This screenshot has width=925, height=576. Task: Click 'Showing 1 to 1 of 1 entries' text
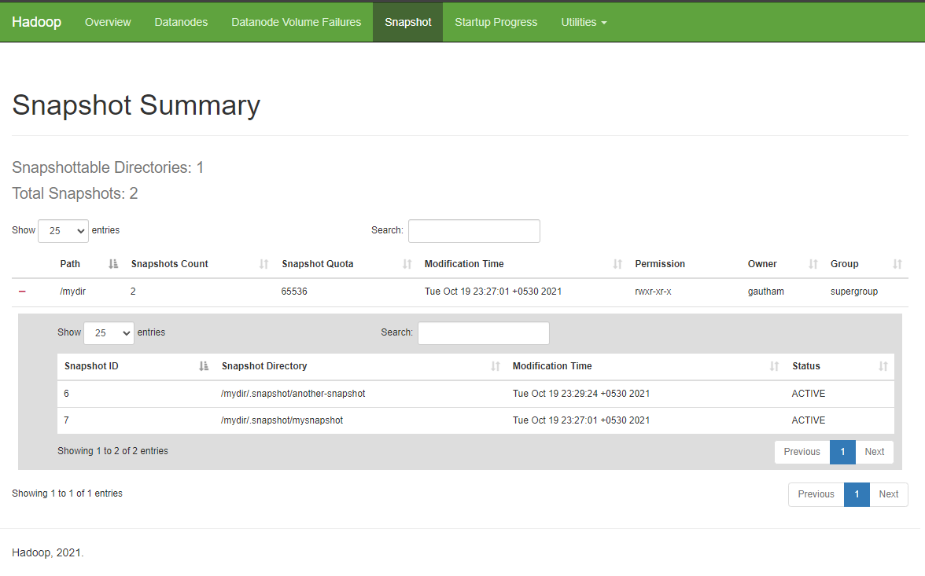pyautogui.click(x=68, y=493)
